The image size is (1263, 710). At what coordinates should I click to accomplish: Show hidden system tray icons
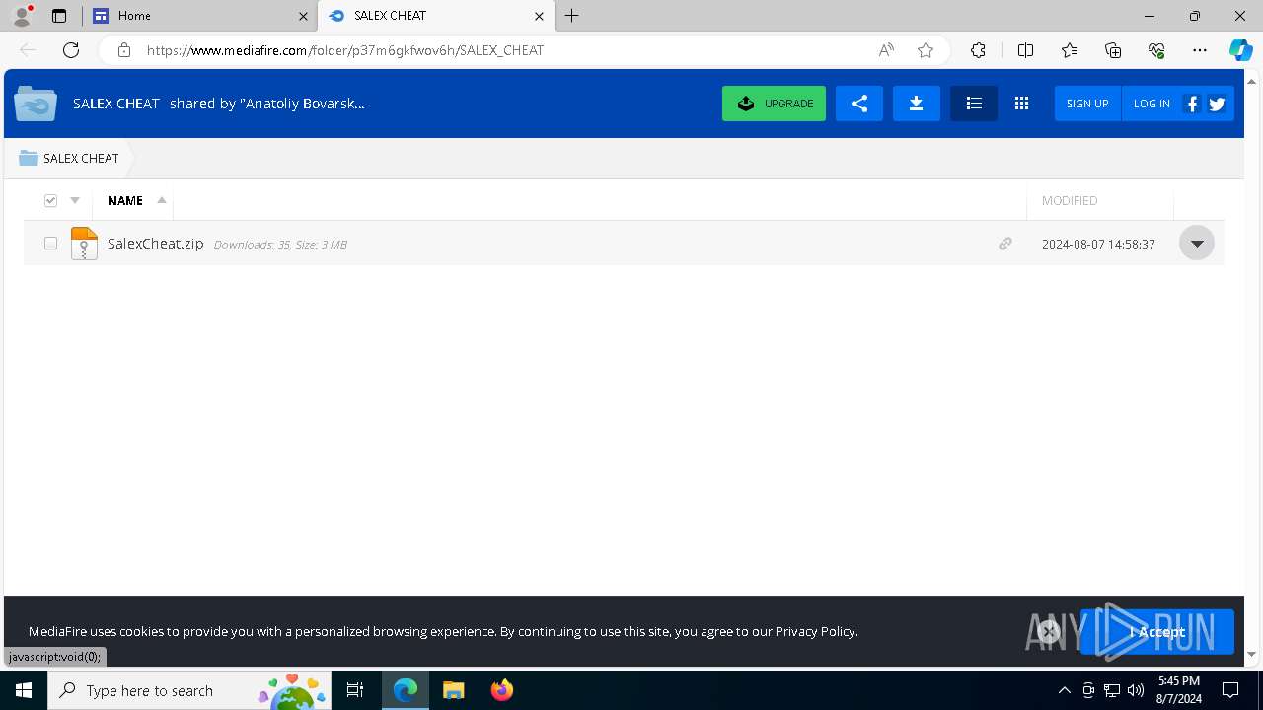coord(1064,690)
